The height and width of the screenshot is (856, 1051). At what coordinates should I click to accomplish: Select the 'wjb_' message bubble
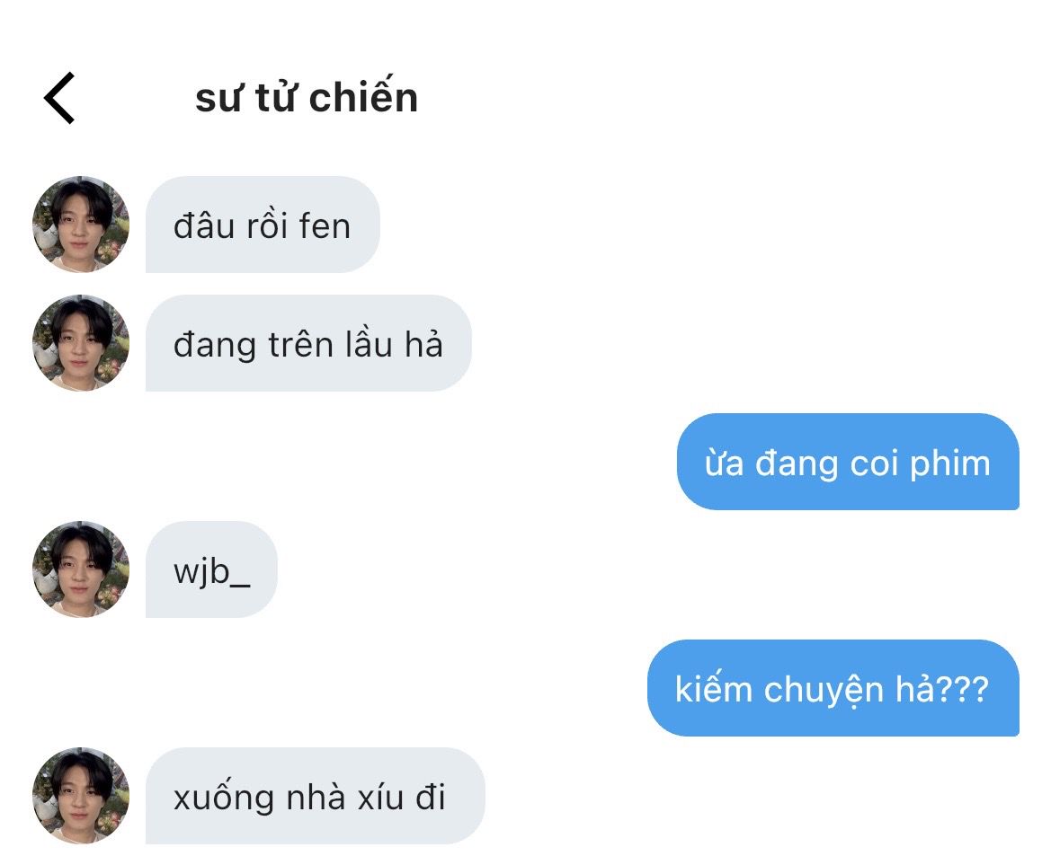pyautogui.click(x=211, y=569)
